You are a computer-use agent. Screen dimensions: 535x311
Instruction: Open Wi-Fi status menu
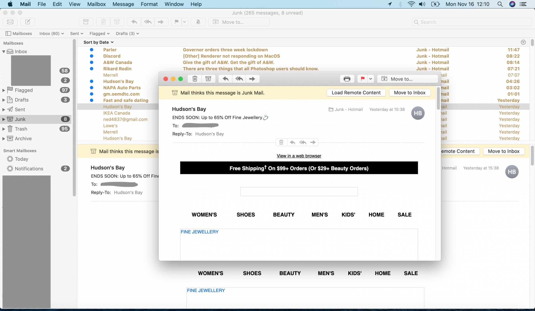click(x=411, y=4)
